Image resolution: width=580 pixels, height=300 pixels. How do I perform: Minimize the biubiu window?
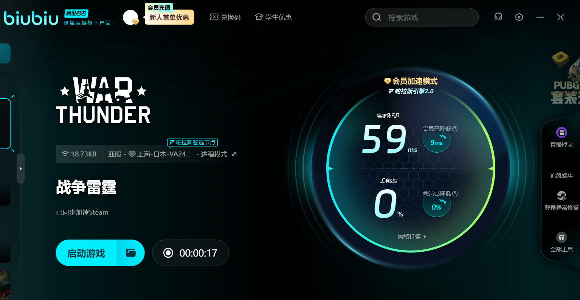(540, 17)
